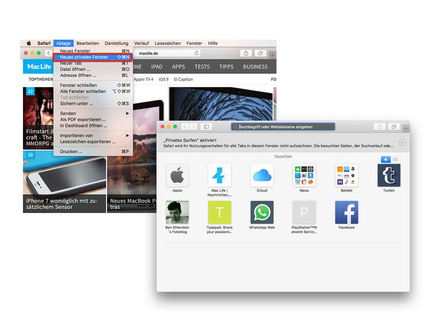Open the Typepad favorite tile
Screen dimensions: 443x332
point(220,212)
